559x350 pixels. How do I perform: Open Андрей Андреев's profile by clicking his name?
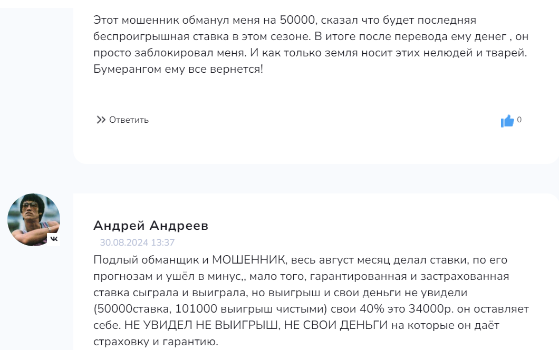(151, 226)
